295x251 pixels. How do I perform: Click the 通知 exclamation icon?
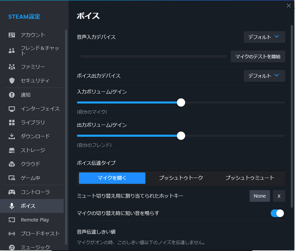(12, 95)
